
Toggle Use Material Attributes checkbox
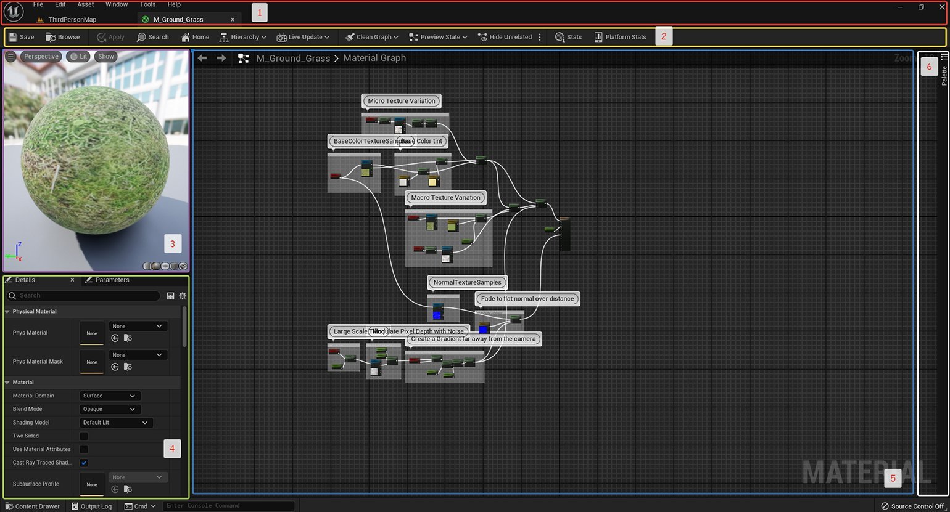pos(84,450)
